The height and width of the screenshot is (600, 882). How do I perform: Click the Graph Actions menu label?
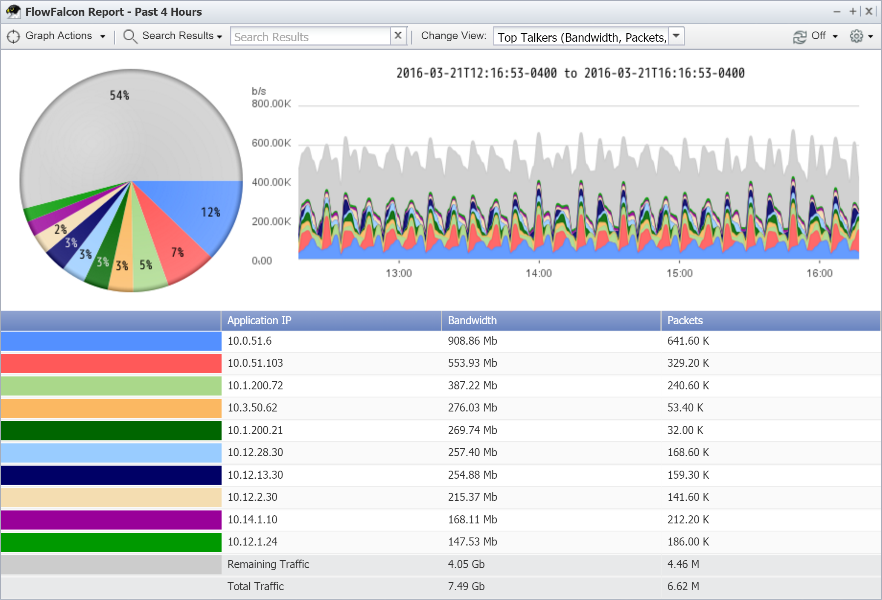click(x=59, y=36)
